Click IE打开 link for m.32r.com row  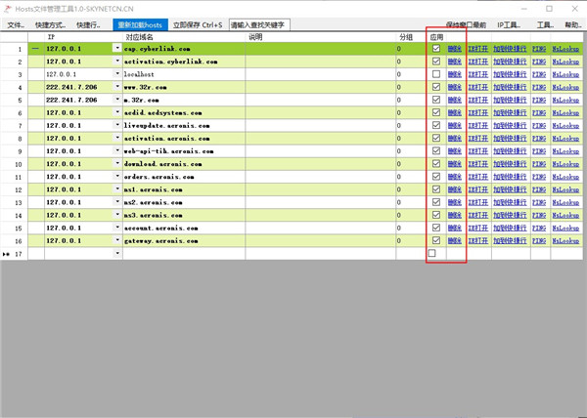[477, 100]
